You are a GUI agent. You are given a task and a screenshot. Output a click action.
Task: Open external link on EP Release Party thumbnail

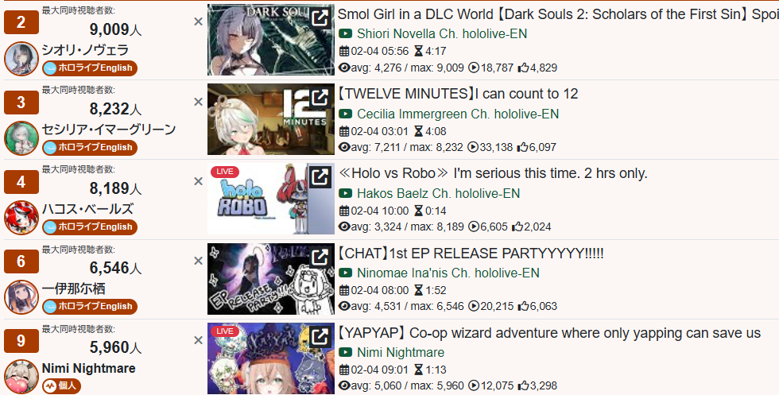coord(320,257)
